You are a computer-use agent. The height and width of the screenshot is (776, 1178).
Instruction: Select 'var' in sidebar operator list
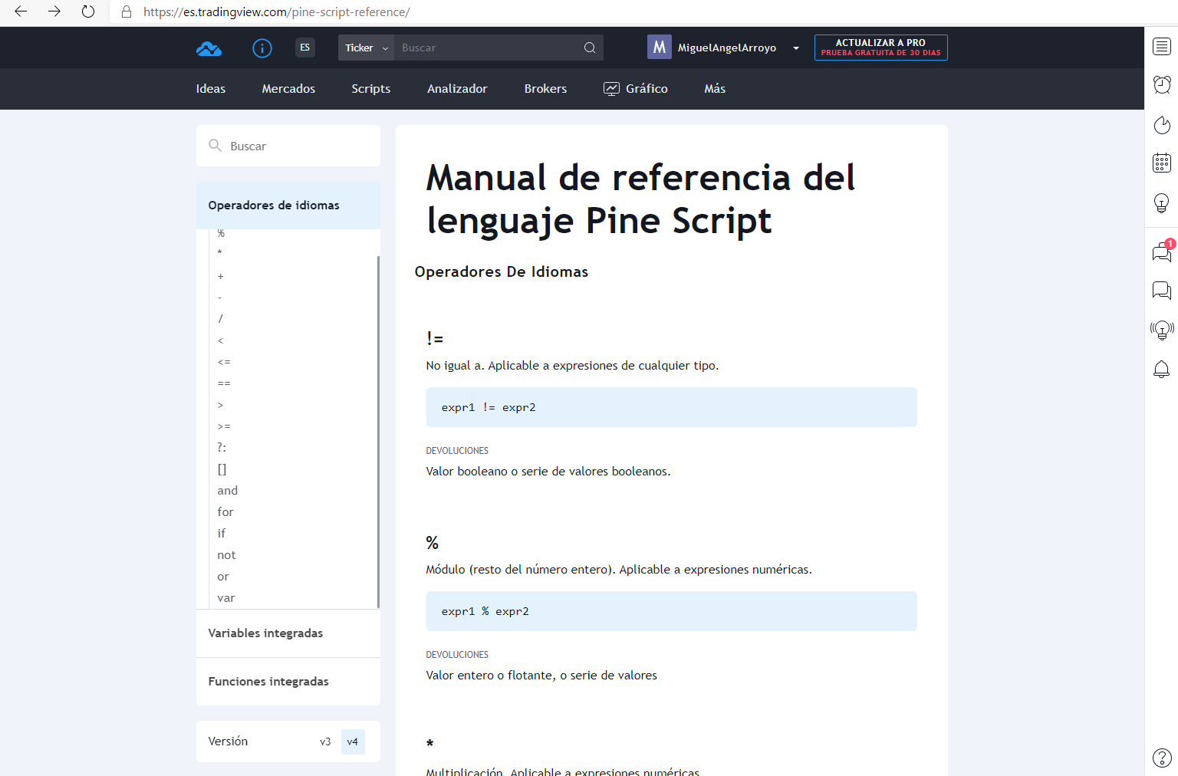pos(226,598)
